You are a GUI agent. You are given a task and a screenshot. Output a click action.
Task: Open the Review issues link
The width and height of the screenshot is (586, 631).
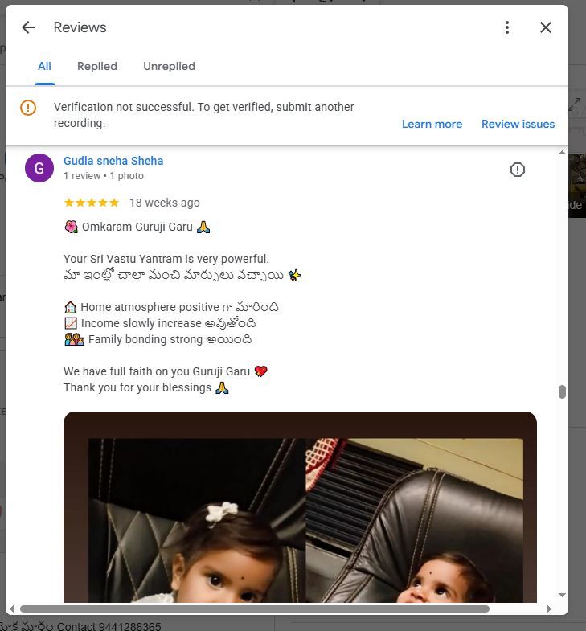(518, 124)
